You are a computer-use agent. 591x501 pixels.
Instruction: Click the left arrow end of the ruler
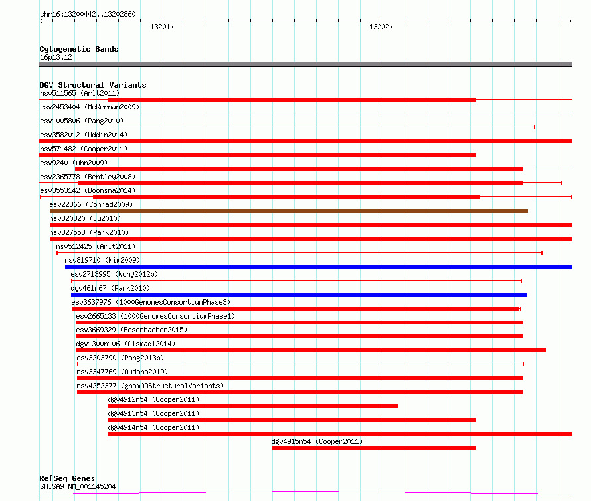click(x=41, y=21)
